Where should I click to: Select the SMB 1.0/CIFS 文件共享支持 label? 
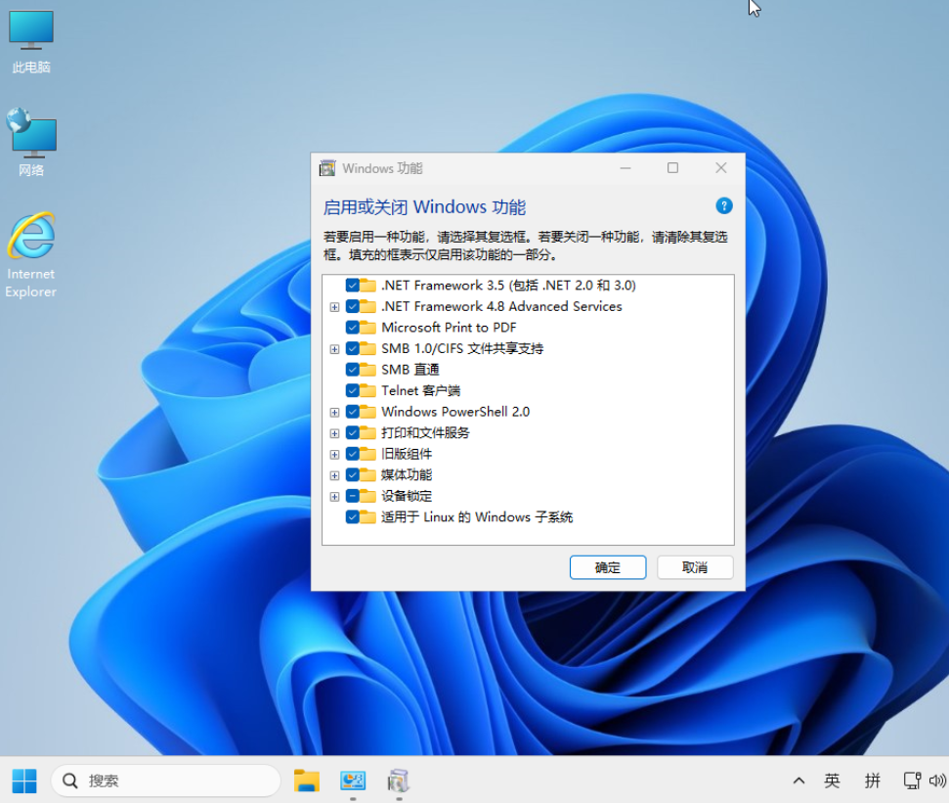(x=462, y=349)
